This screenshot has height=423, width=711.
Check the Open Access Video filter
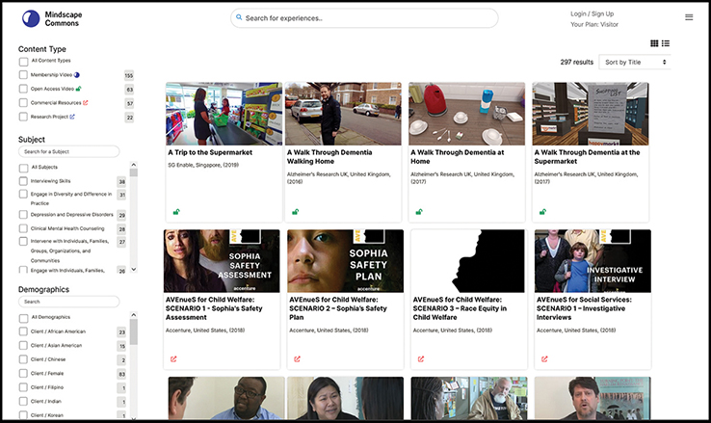23,89
